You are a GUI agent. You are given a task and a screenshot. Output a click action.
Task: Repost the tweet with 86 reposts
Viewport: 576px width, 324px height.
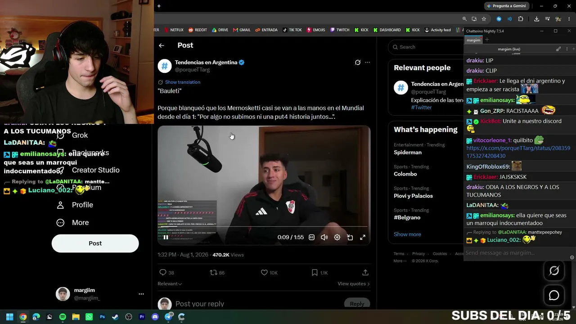pos(214,272)
